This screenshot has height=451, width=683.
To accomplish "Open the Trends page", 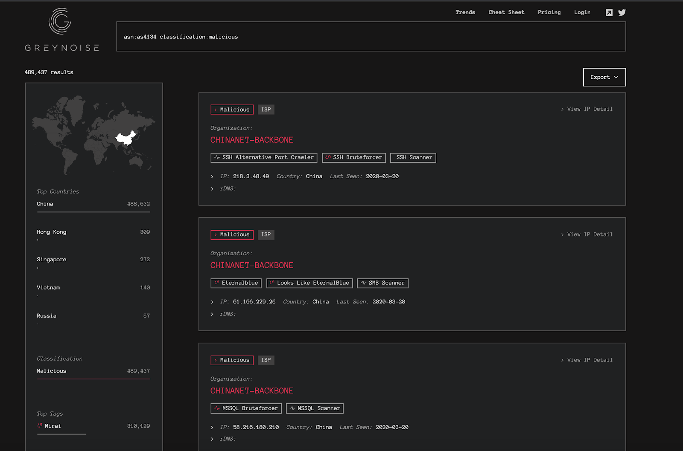I will coord(465,12).
